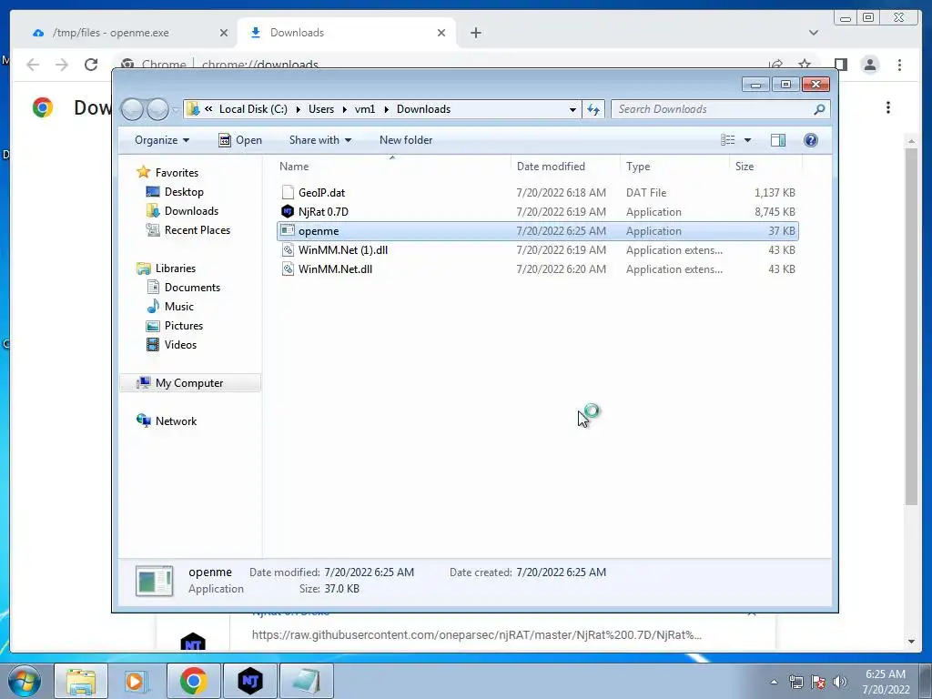Create a New folder
Screen dimensions: 932x699
[406, 139]
